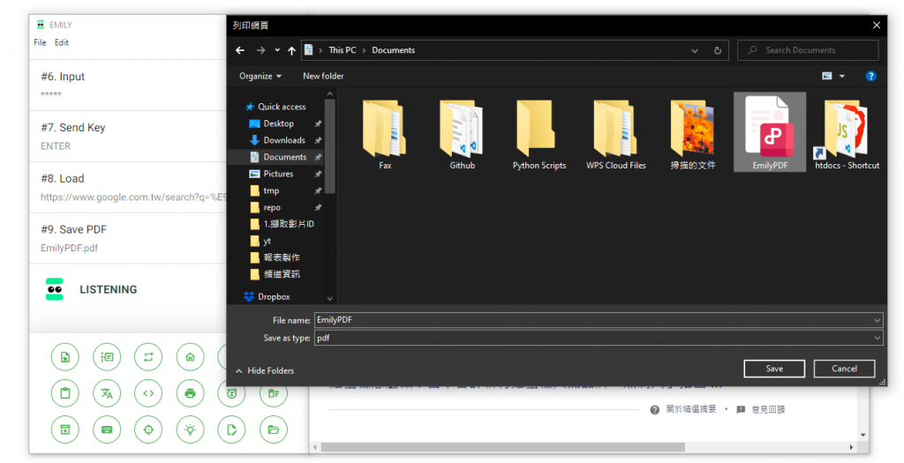
Task: Select step #9 Save PDF in EMILY
Action: pos(128,238)
